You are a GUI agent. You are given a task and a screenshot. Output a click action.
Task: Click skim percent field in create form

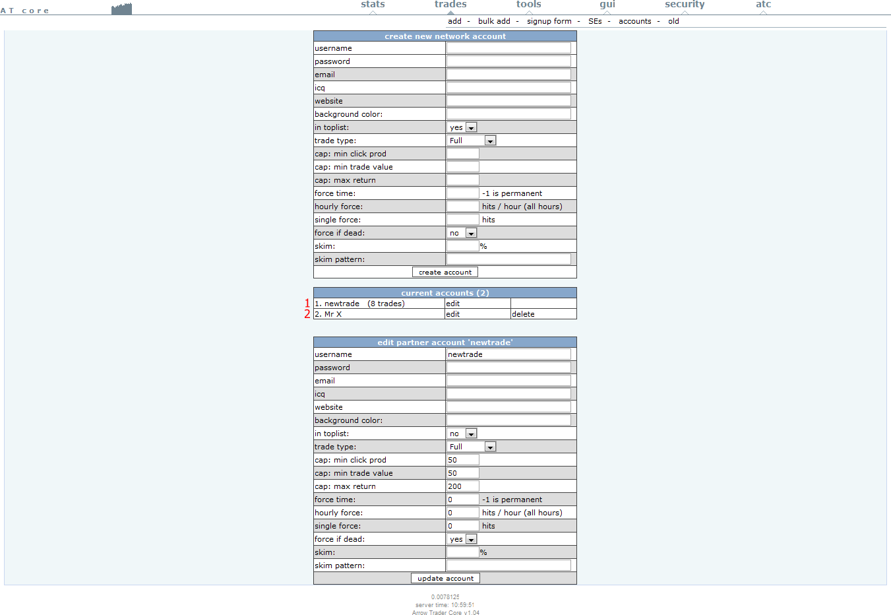(463, 246)
